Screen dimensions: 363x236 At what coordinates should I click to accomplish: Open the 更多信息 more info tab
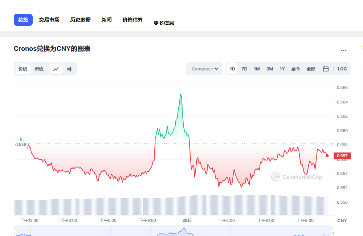(x=164, y=23)
